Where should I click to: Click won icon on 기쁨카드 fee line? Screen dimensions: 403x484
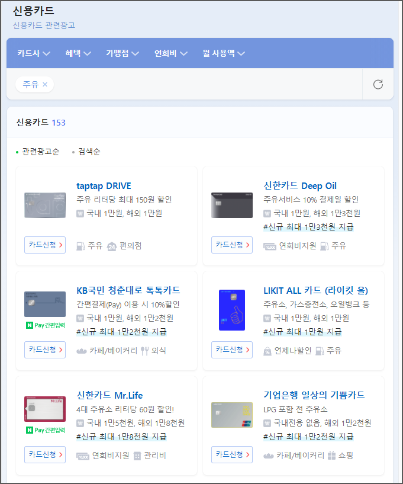[x=267, y=423]
